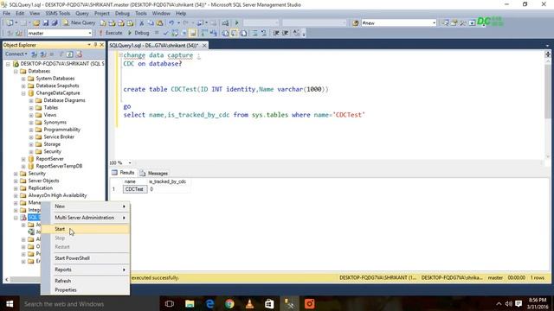554x311 pixels.
Task: Choose Start in the context menu
Action: pyautogui.click(x=86, y=229)
